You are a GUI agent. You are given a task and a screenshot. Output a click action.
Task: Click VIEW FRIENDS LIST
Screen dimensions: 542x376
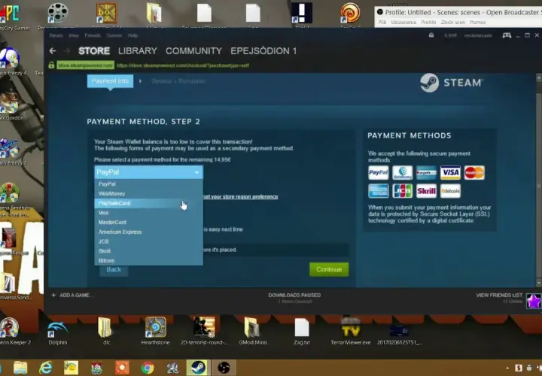click(x=499, y=296)
